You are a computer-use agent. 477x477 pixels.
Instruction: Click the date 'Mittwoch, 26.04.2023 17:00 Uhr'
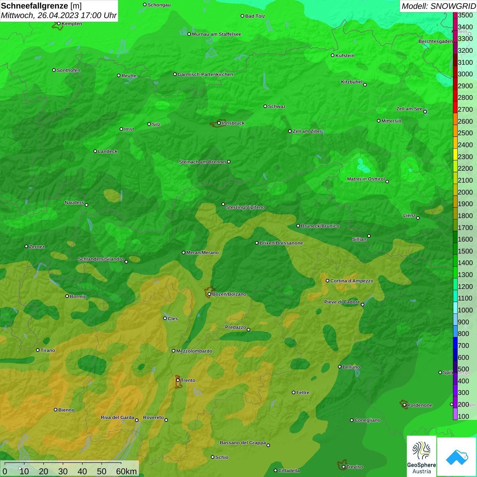coord(59,15)
